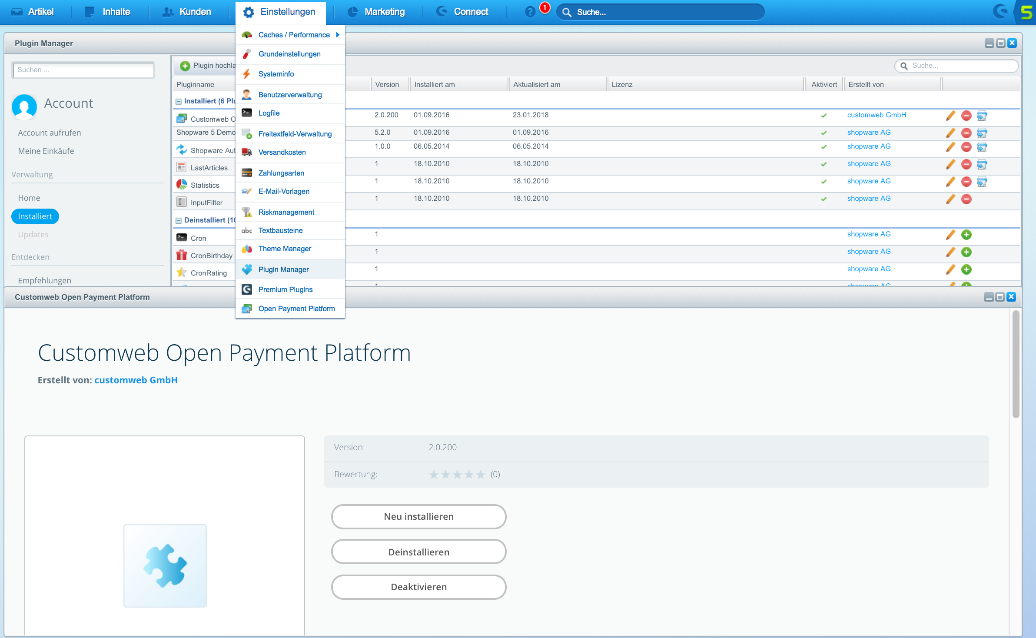Open the Marketing top menu
This screenshot has width=1036, height=638.
click(376, 12)
